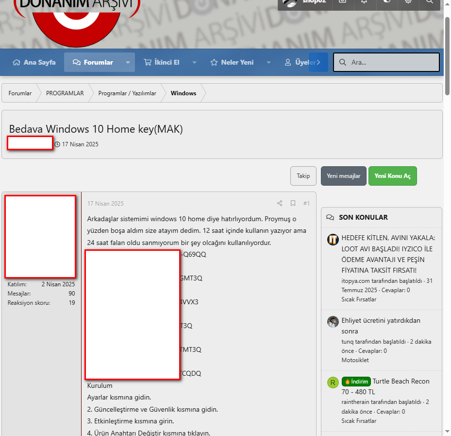Screen dimensions: 451x436
Task: Click the green R avatar of raintherain
Action: 333,383
